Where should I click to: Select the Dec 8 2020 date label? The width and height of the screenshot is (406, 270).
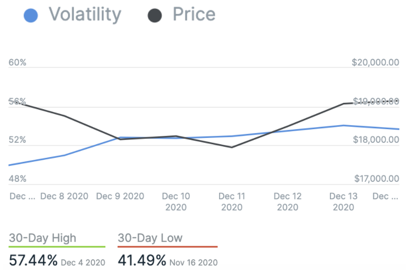(64, 196)
